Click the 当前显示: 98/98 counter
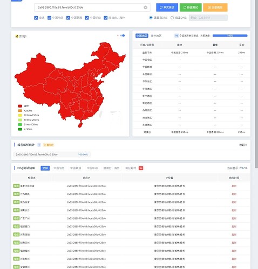This screenshot has height=269, width=258. (237, 168)
